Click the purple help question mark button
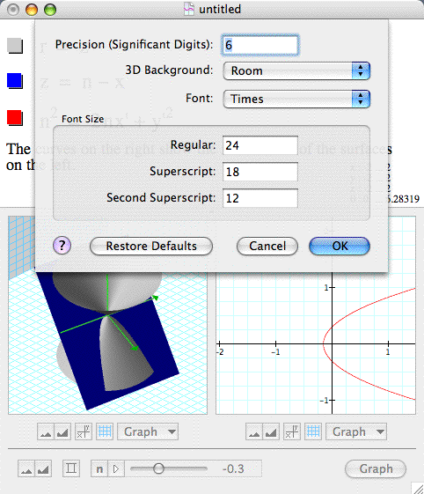Image resolution: width=424 pixels, height=494 pixels. [62, 246]
